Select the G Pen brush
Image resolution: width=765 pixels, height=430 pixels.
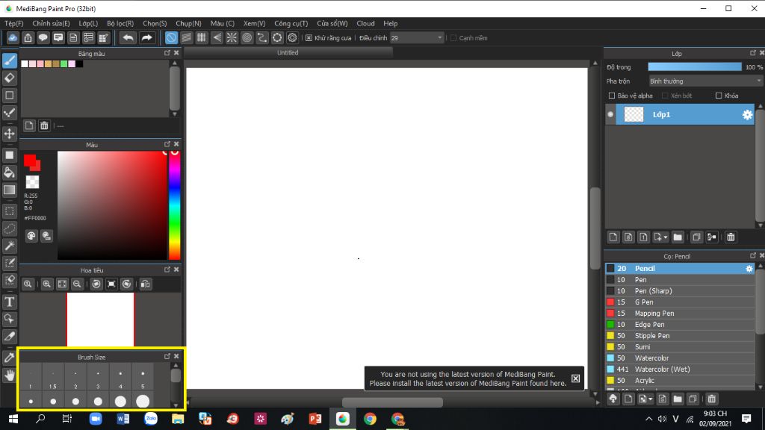[680, 302]
